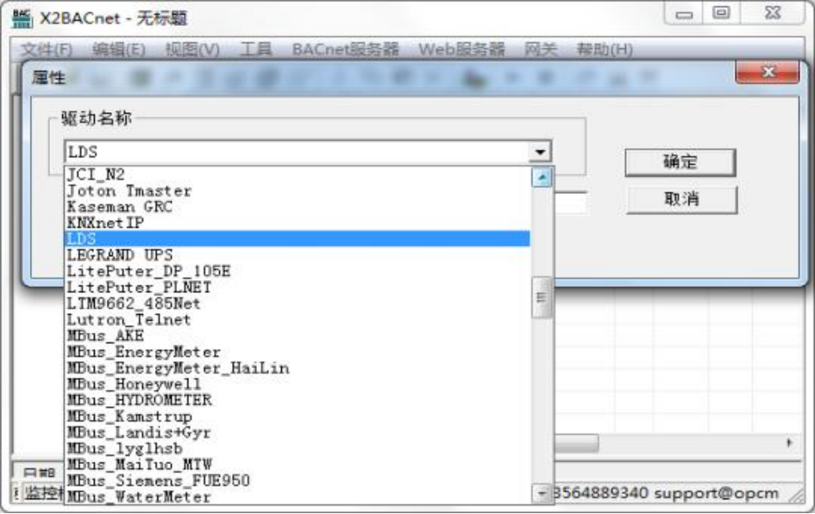Open the 网关 menu
This screenshot has height=514, width=815.
541,49
